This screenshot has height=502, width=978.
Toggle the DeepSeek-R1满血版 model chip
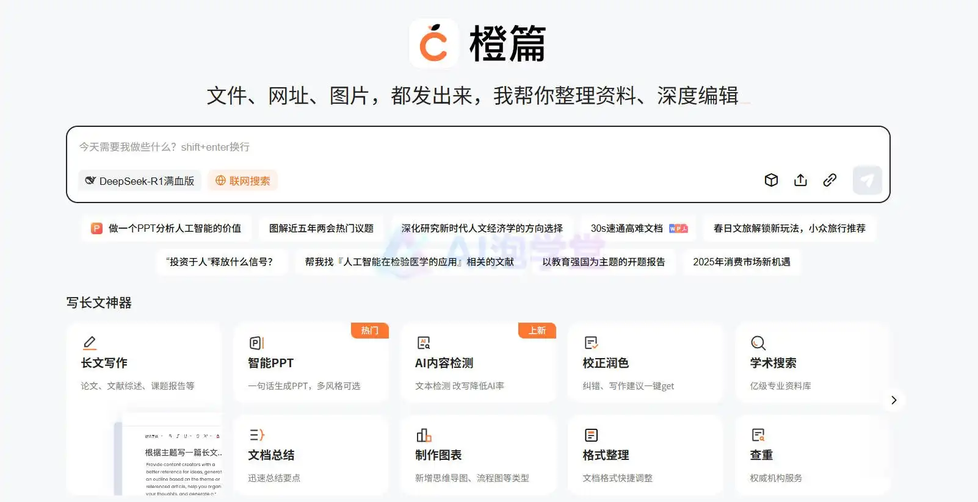coord(140,181)
